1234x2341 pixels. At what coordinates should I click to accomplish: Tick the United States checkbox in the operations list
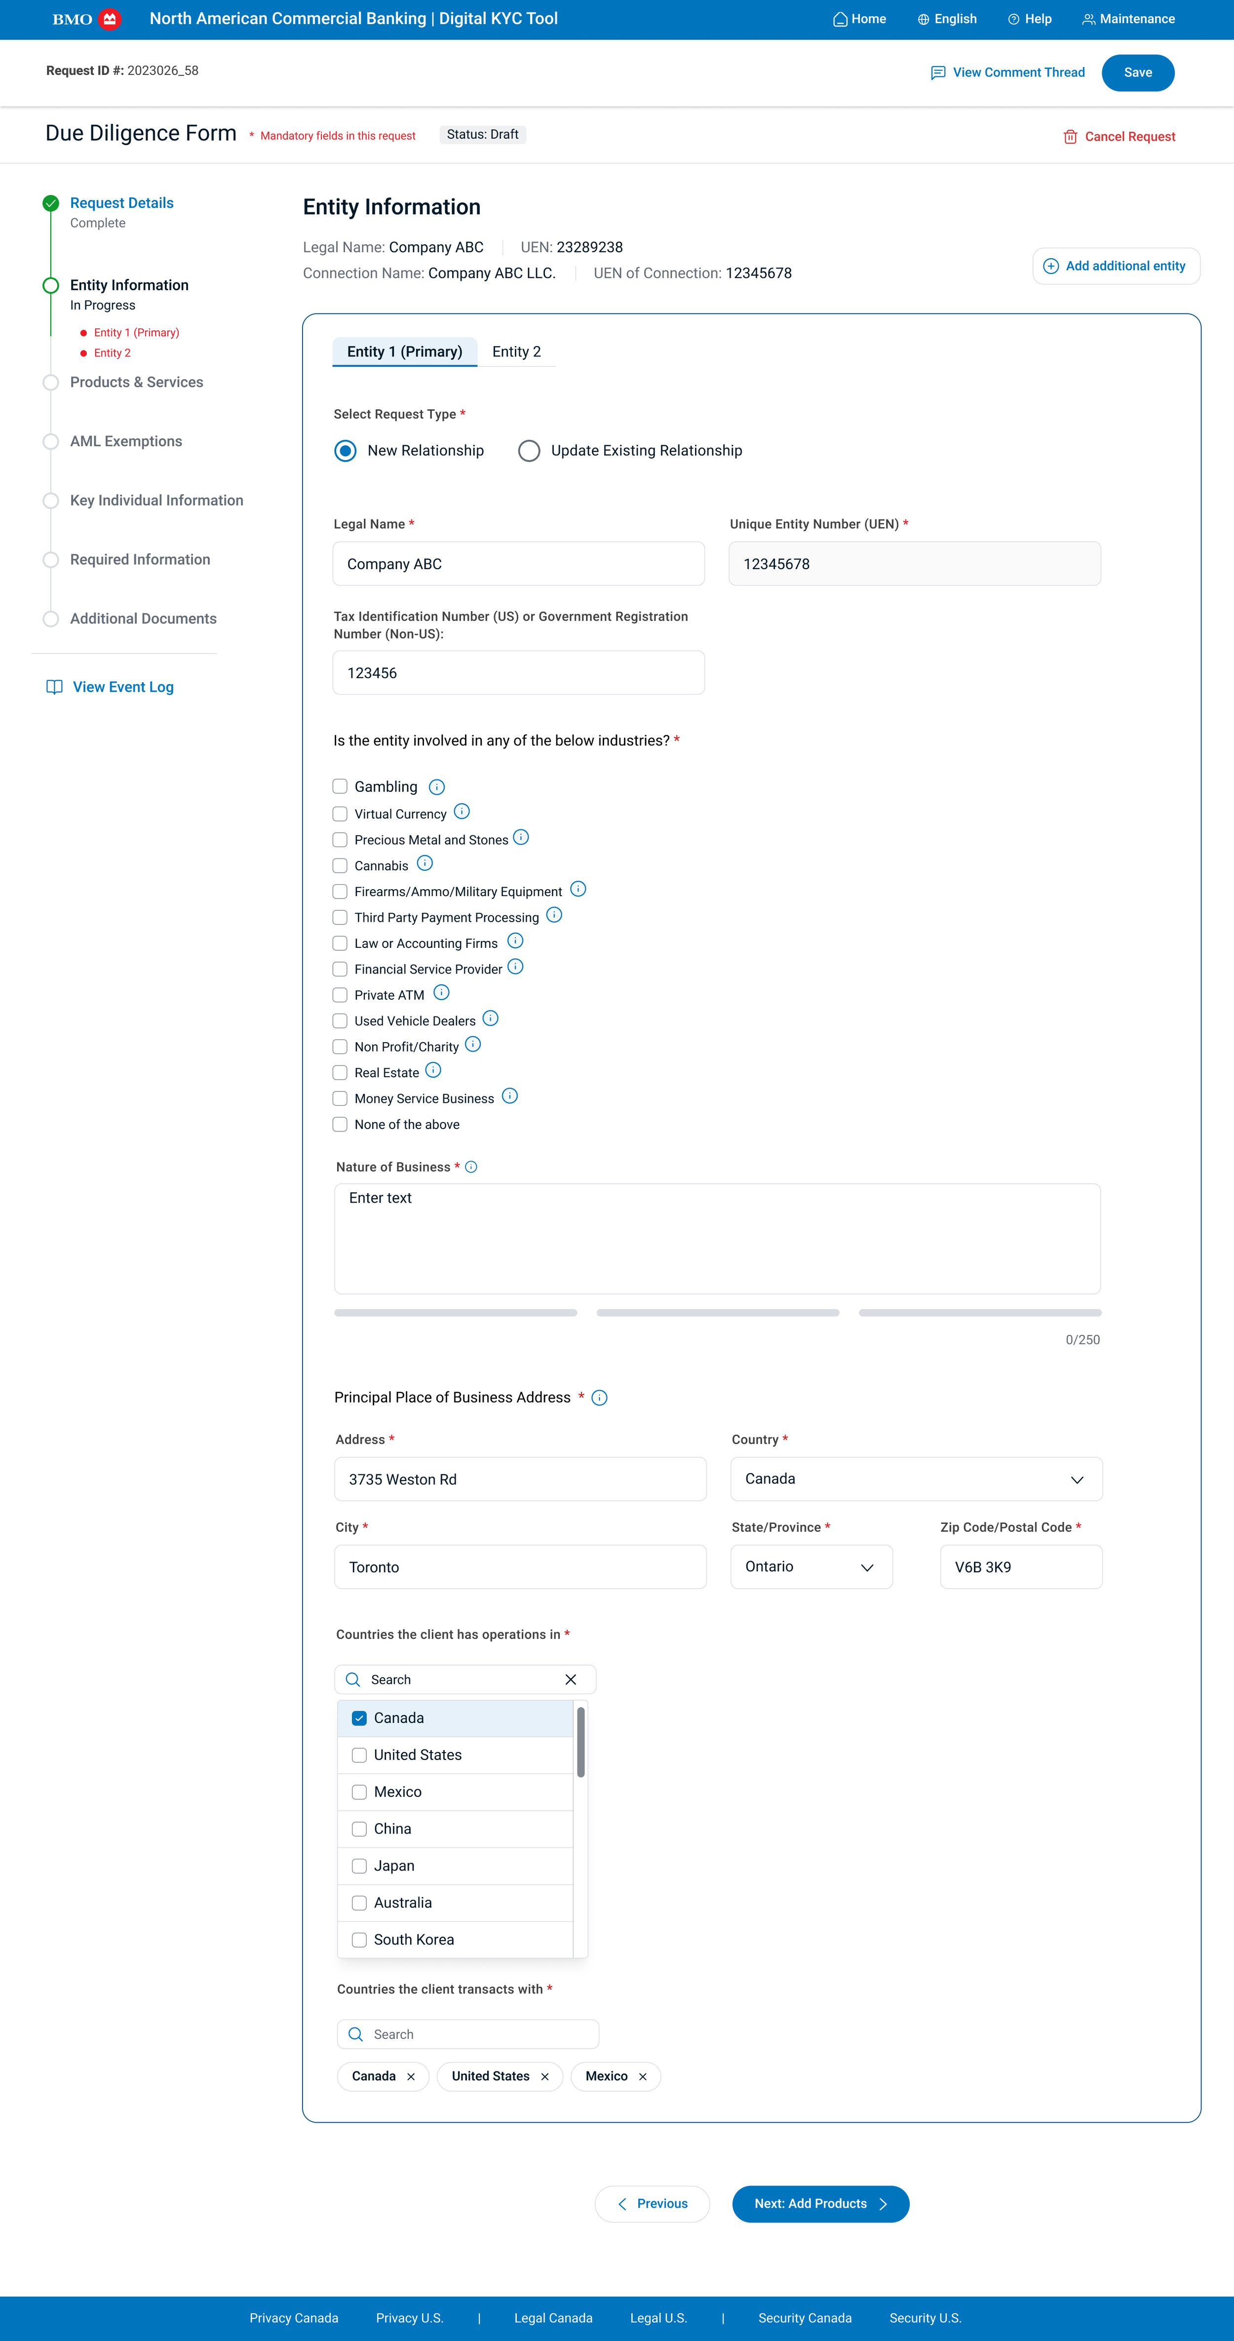point(359,1755)
